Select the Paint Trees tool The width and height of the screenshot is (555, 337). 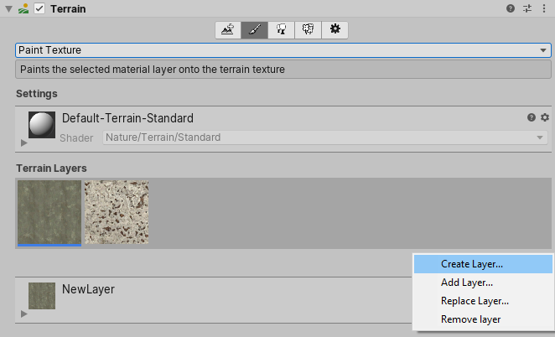[282, 30]
